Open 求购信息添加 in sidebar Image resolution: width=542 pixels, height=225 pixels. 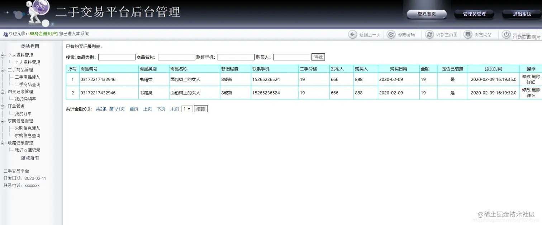(28, 128)
